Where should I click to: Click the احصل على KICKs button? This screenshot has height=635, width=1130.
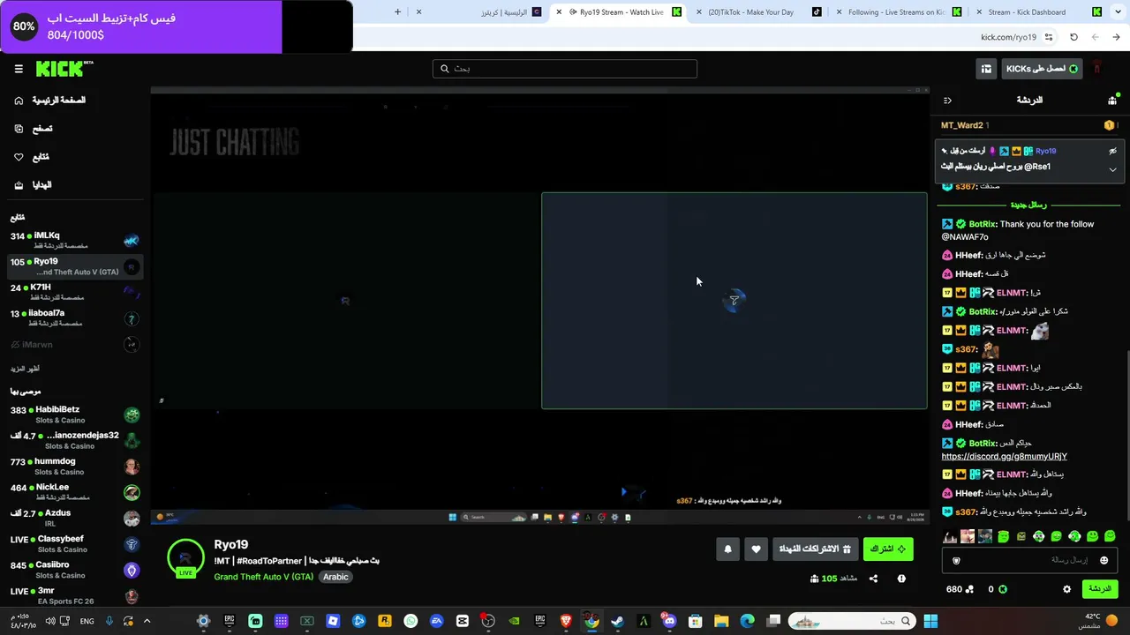(x=1042, y=69)
